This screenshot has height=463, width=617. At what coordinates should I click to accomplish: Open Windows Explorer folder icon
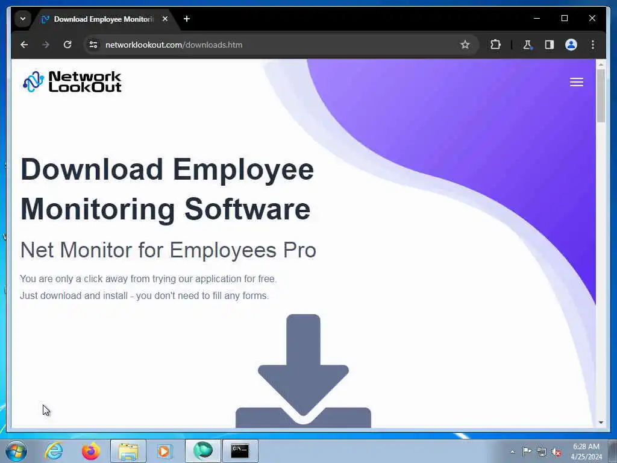[128, 451]
